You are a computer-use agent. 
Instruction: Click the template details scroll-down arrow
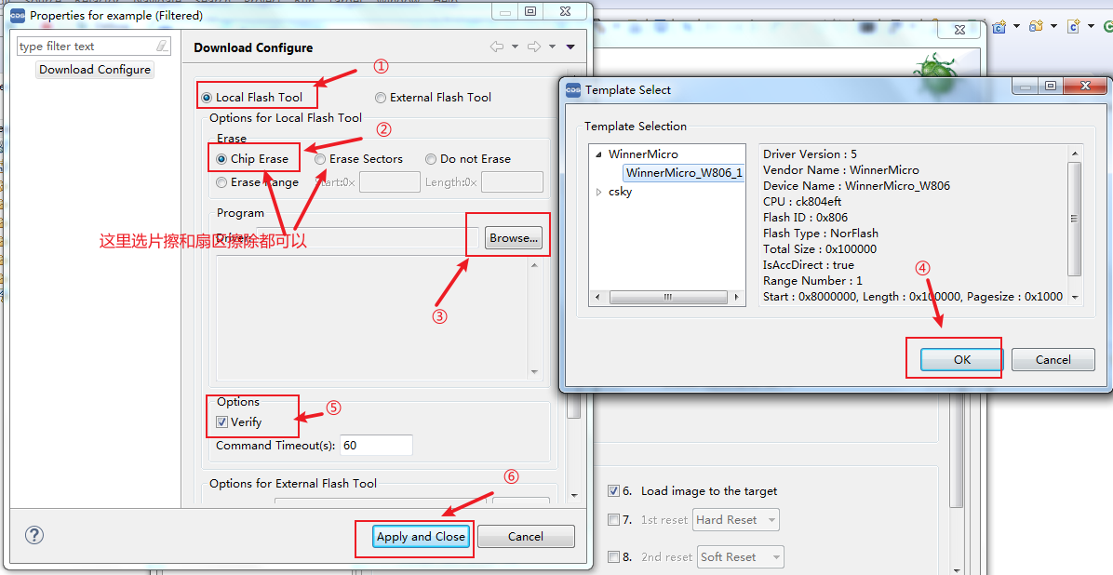coord(1075,298)
